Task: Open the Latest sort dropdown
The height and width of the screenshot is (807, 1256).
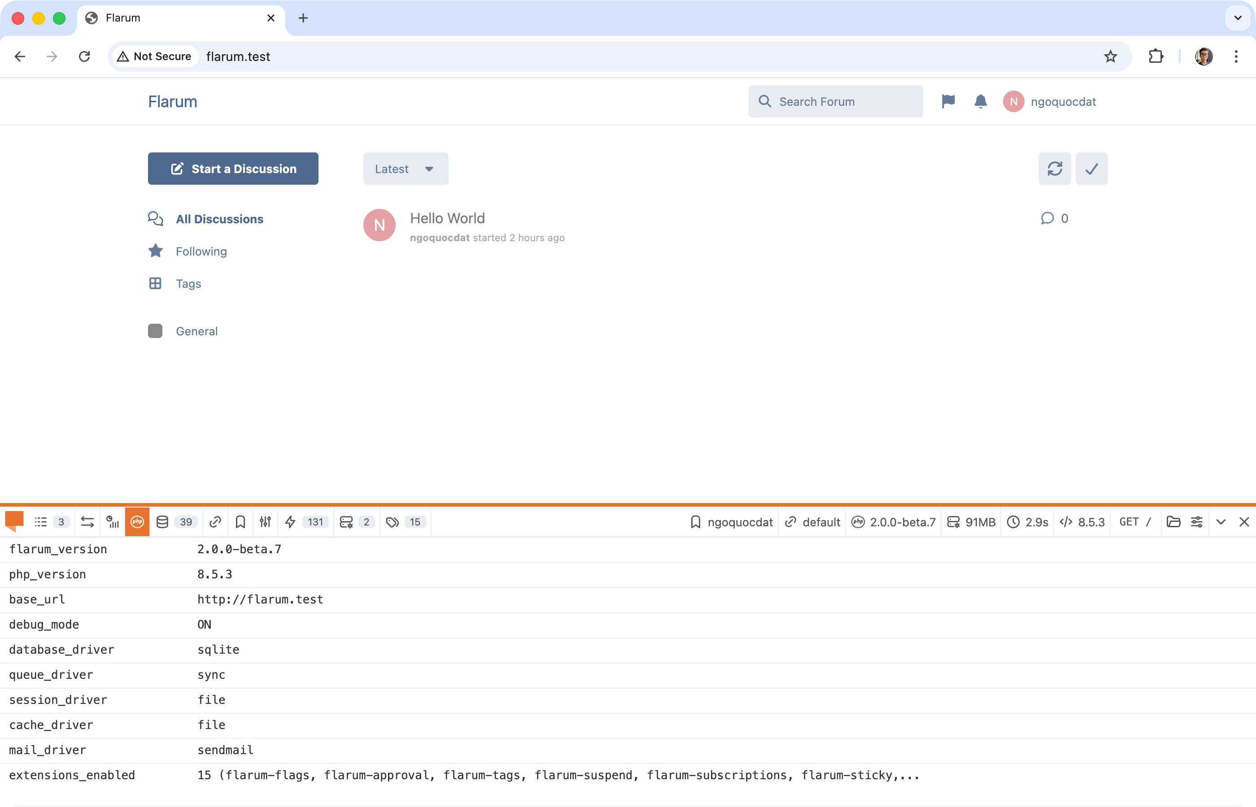Action: pos(405,169)
